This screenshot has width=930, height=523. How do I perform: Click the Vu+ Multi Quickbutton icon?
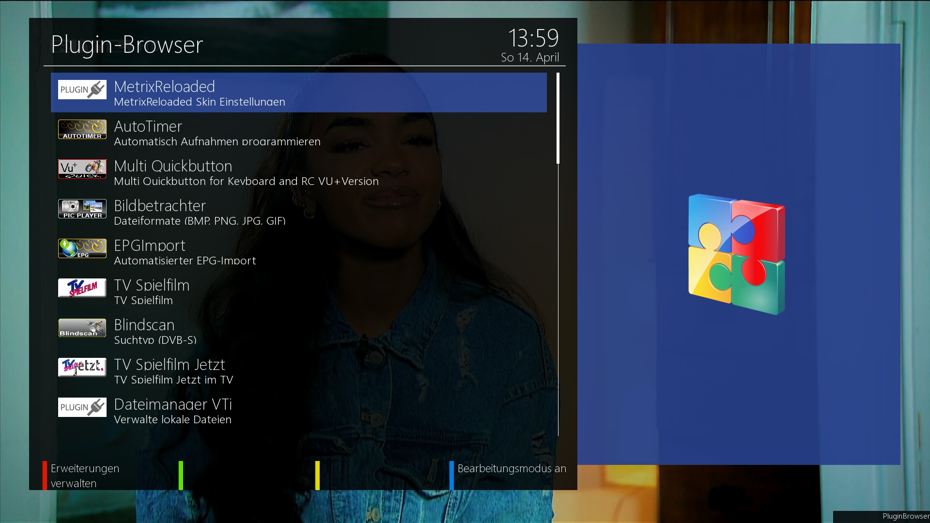coord(82,169)
